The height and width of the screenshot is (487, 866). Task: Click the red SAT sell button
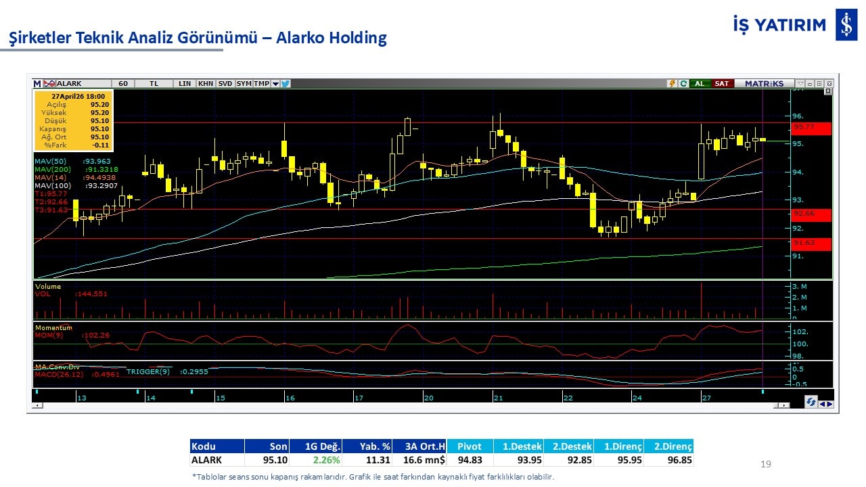click(722, 84)
